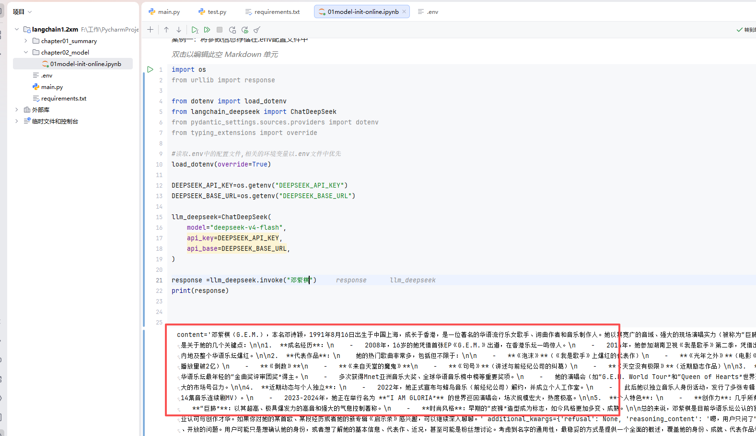Click the DEEPSEEK_BASE_URL getenv line

[263, 196]
